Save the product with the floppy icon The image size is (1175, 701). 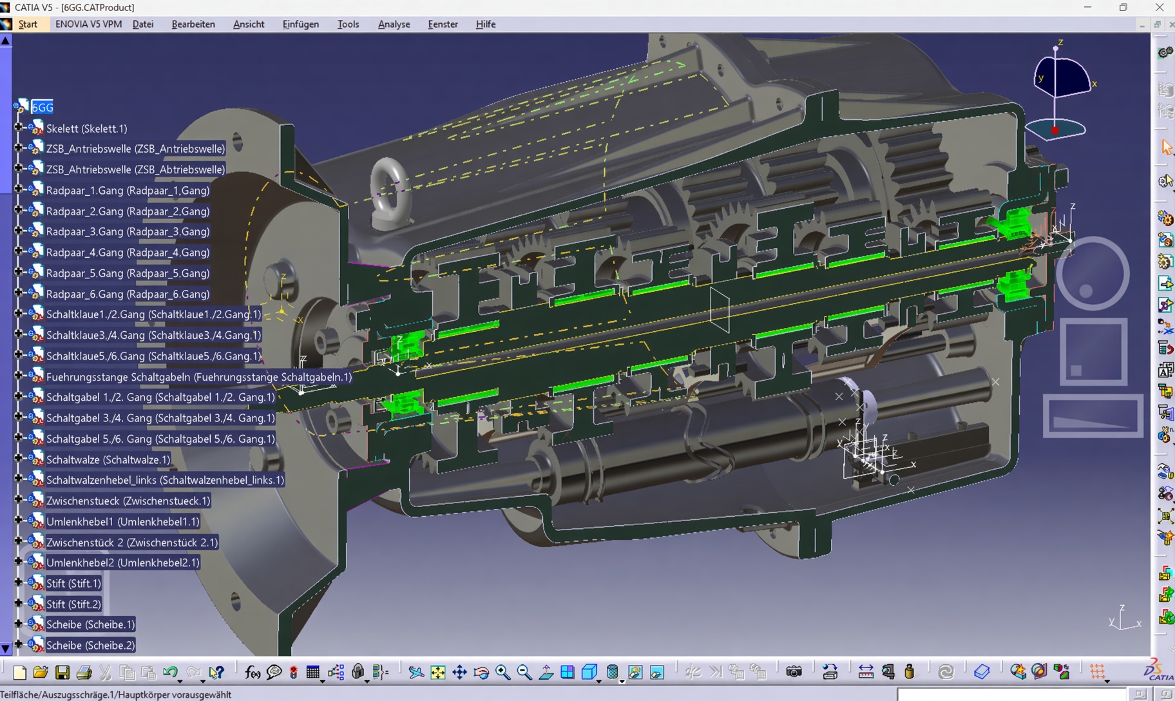click(62, 673)
